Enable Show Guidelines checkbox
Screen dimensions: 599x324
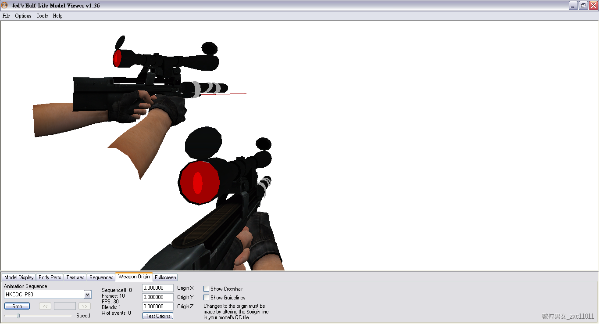click(206, 297)
